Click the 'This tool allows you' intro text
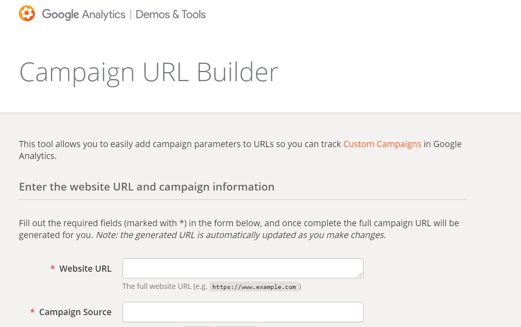The height and width of the screenshot is (327, 521). pos(180,144)
